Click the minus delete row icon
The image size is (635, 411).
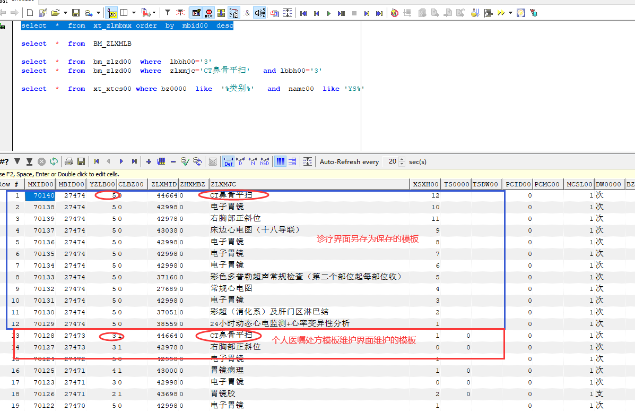[x=173, y=162]
